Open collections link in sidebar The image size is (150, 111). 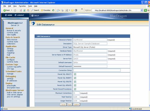point(11,44)
